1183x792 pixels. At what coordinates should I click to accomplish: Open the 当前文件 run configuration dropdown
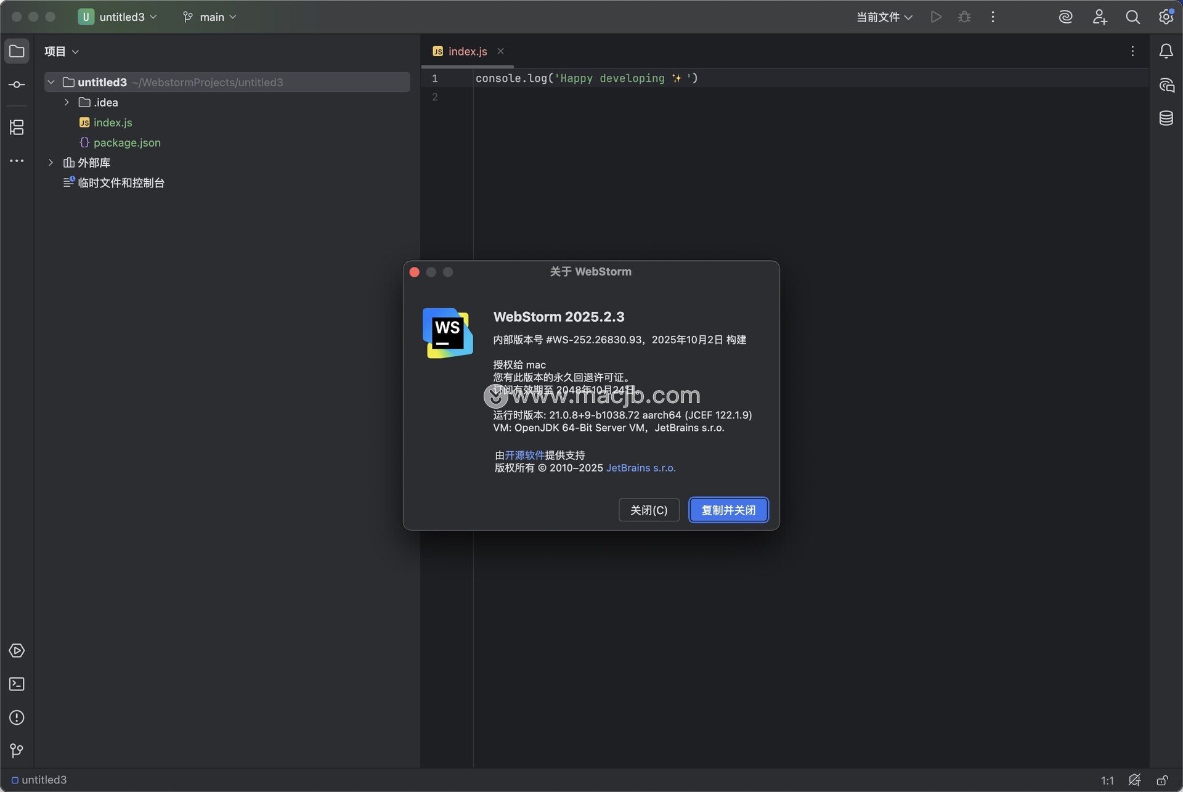(884, 17)
